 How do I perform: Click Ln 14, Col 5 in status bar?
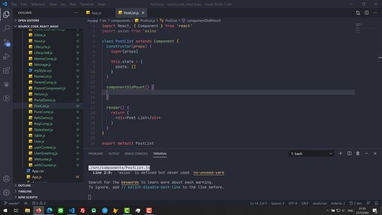[x=258, y=203]
